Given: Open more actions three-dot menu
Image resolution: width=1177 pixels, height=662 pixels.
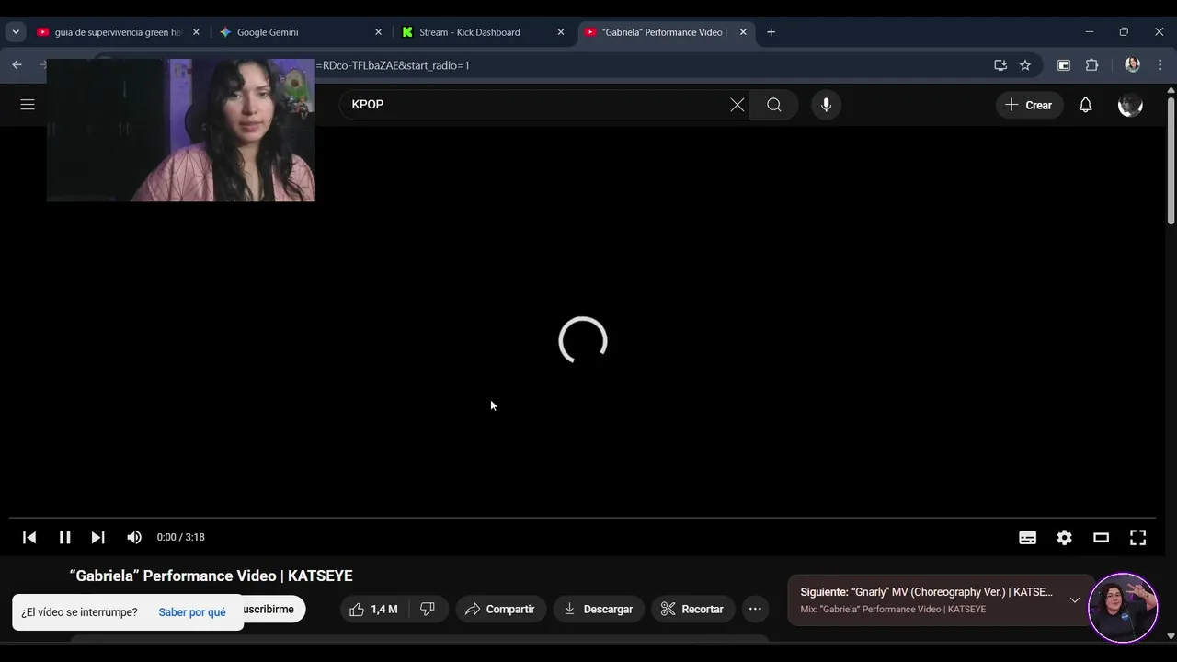Looking at the screenshot, I should click(x=755, y=609).
